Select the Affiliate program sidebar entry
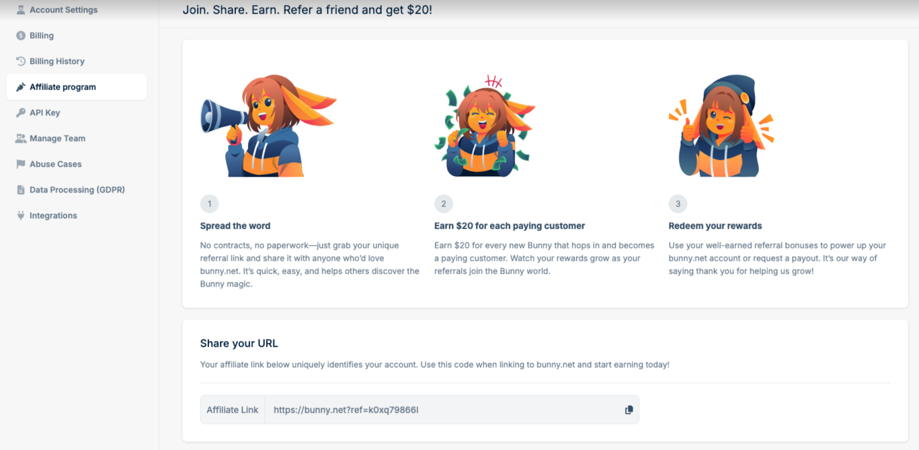 coord(63,87)
